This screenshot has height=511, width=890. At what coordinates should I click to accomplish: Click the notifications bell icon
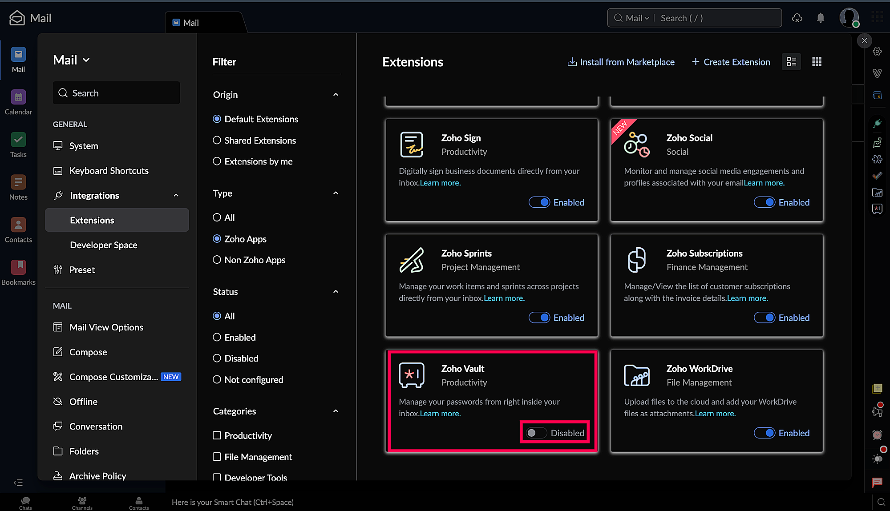click(821, 18)
